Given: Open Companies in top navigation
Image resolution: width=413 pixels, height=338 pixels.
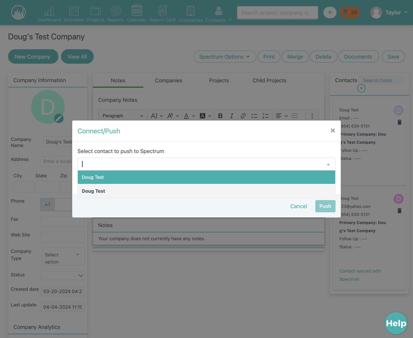Looking at the screenshot, I should pyautogui.click(x=191, y=14).
